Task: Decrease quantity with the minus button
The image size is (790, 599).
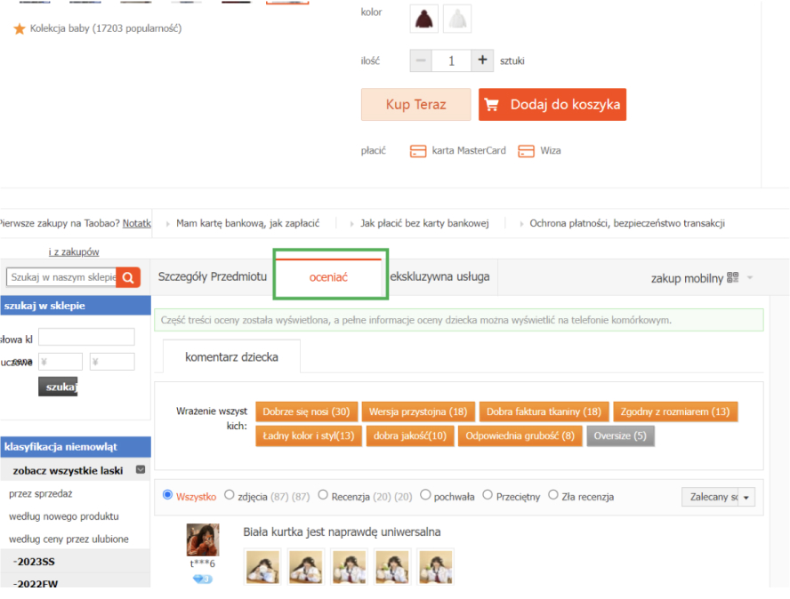Action: pyautogui.click(x=422, y=60)
